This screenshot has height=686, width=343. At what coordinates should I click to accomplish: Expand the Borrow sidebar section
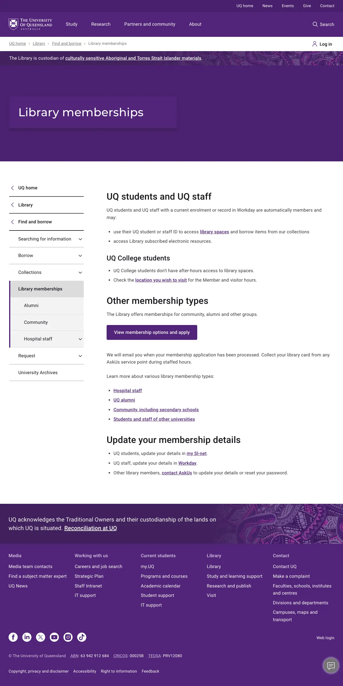pyautogui.click(x=80, y=256)
